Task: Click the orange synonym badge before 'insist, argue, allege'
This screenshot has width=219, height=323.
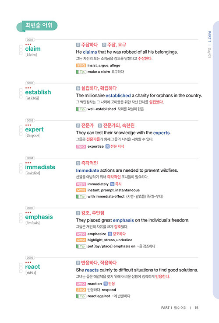Action: (x=81, y=66)
